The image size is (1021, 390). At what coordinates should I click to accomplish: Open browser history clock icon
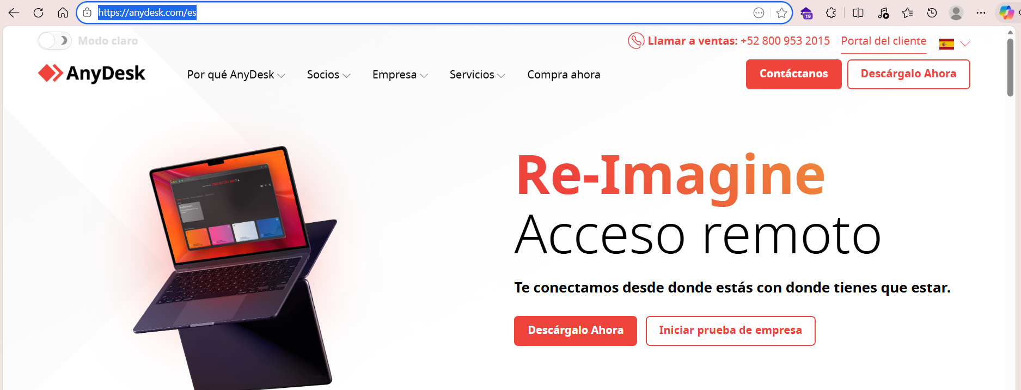click(932, 13)
